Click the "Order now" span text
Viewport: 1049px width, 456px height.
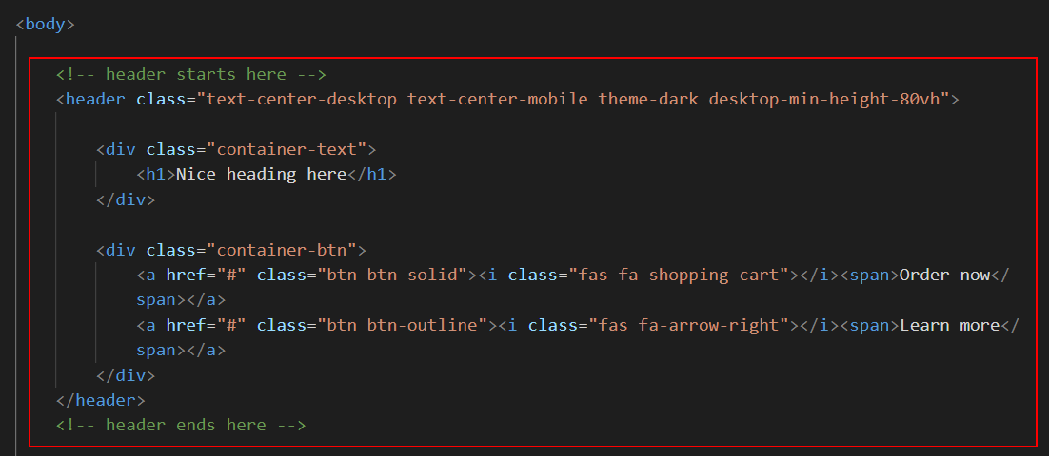944,275
